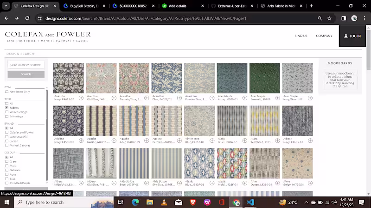This screenshot has height=208, width=371.
Task: Reload the page using refresh icon
Action: coord(27,18)
